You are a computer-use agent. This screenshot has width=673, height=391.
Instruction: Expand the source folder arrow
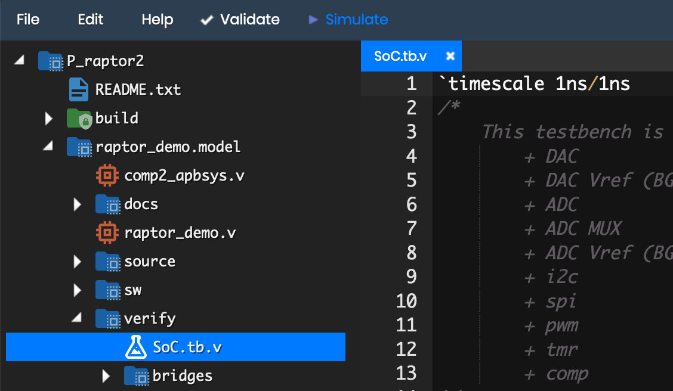click(x=77, y=262)
